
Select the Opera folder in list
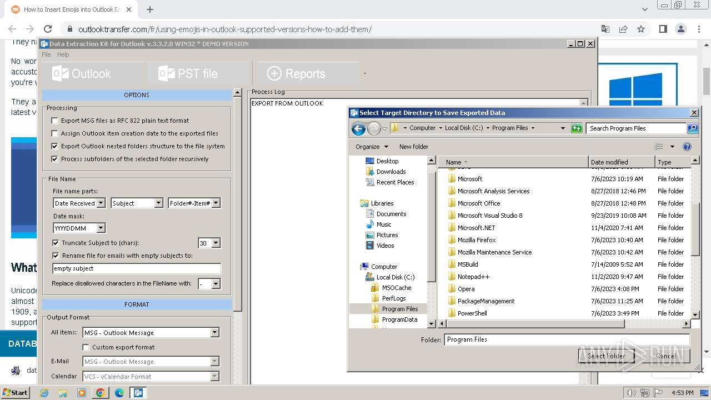(x=466, y=289)
